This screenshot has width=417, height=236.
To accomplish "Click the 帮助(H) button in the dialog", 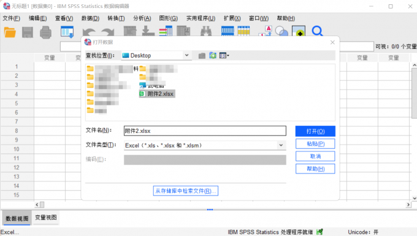I will [315, 169].
